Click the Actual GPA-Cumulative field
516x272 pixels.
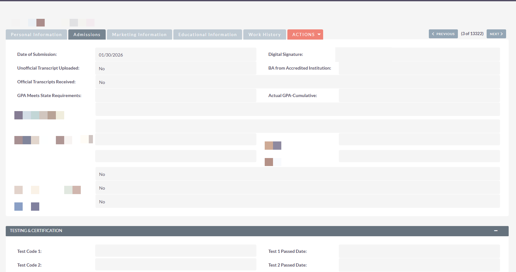point(419,95)
